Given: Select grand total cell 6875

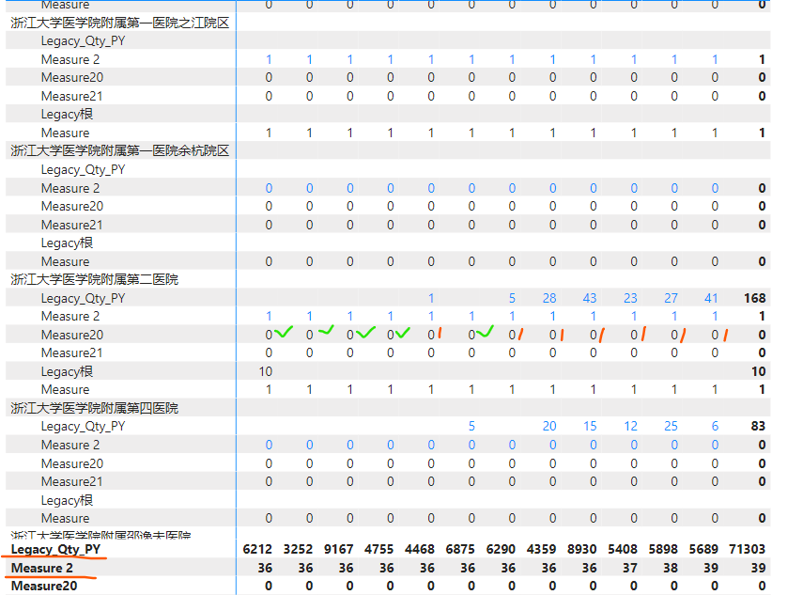Looking at the screenshot, I should [460, 549].
